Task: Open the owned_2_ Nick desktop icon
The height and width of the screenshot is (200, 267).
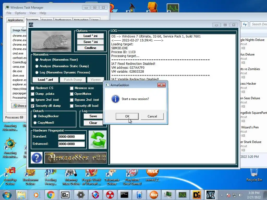Action: click(x=152, y=175)
